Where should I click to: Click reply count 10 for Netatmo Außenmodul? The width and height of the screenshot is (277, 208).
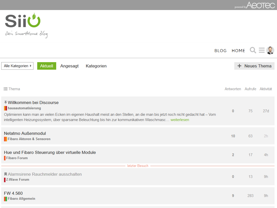[233, 136]
